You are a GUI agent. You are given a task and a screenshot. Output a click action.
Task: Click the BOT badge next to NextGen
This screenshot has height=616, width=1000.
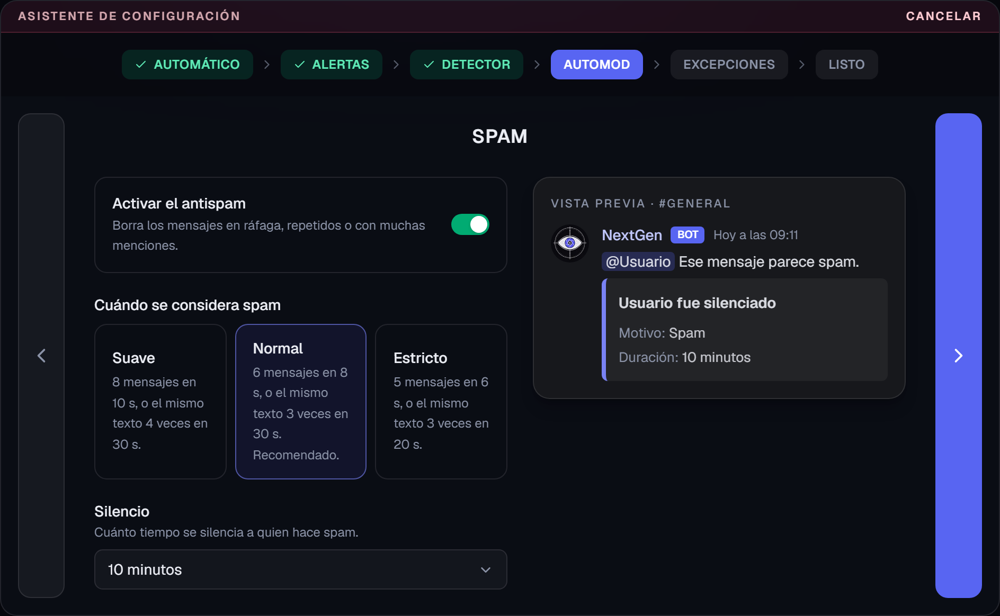[687, 235]
